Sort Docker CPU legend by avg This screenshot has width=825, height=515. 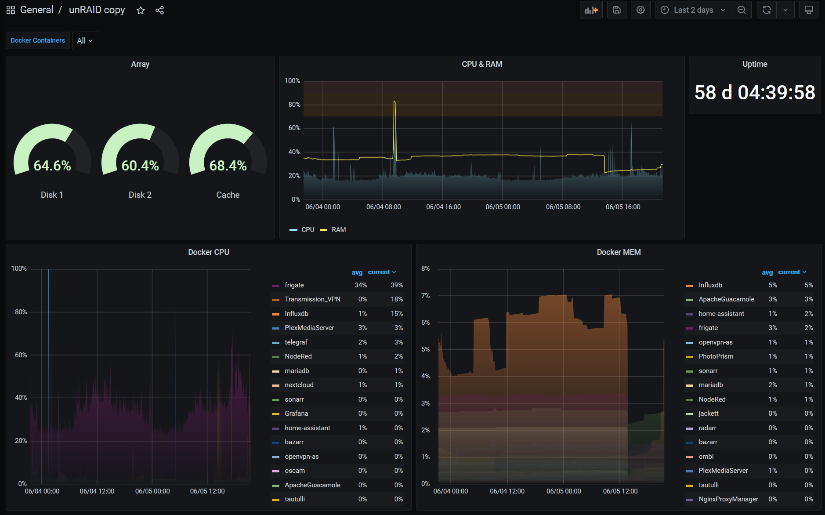[x=357, y=272]
